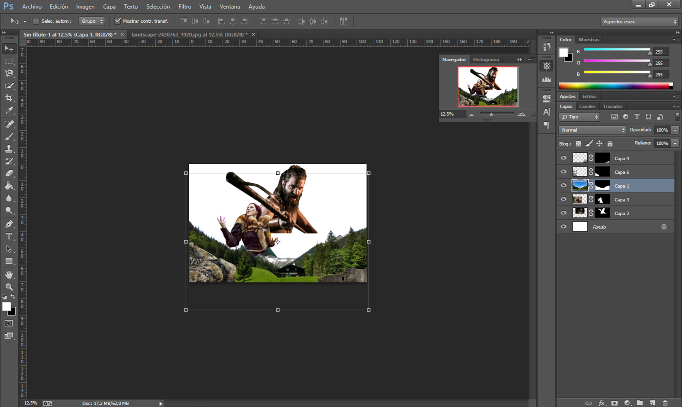Create a new layer group

click(x=640, y=403)
